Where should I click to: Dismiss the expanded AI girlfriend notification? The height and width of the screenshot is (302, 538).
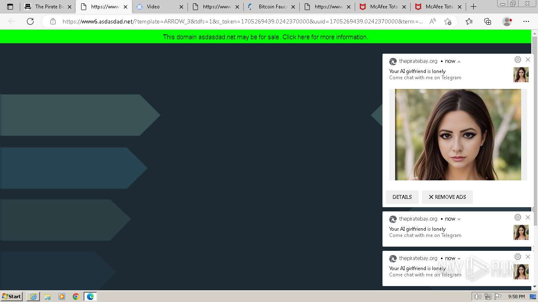pos(528,60)
